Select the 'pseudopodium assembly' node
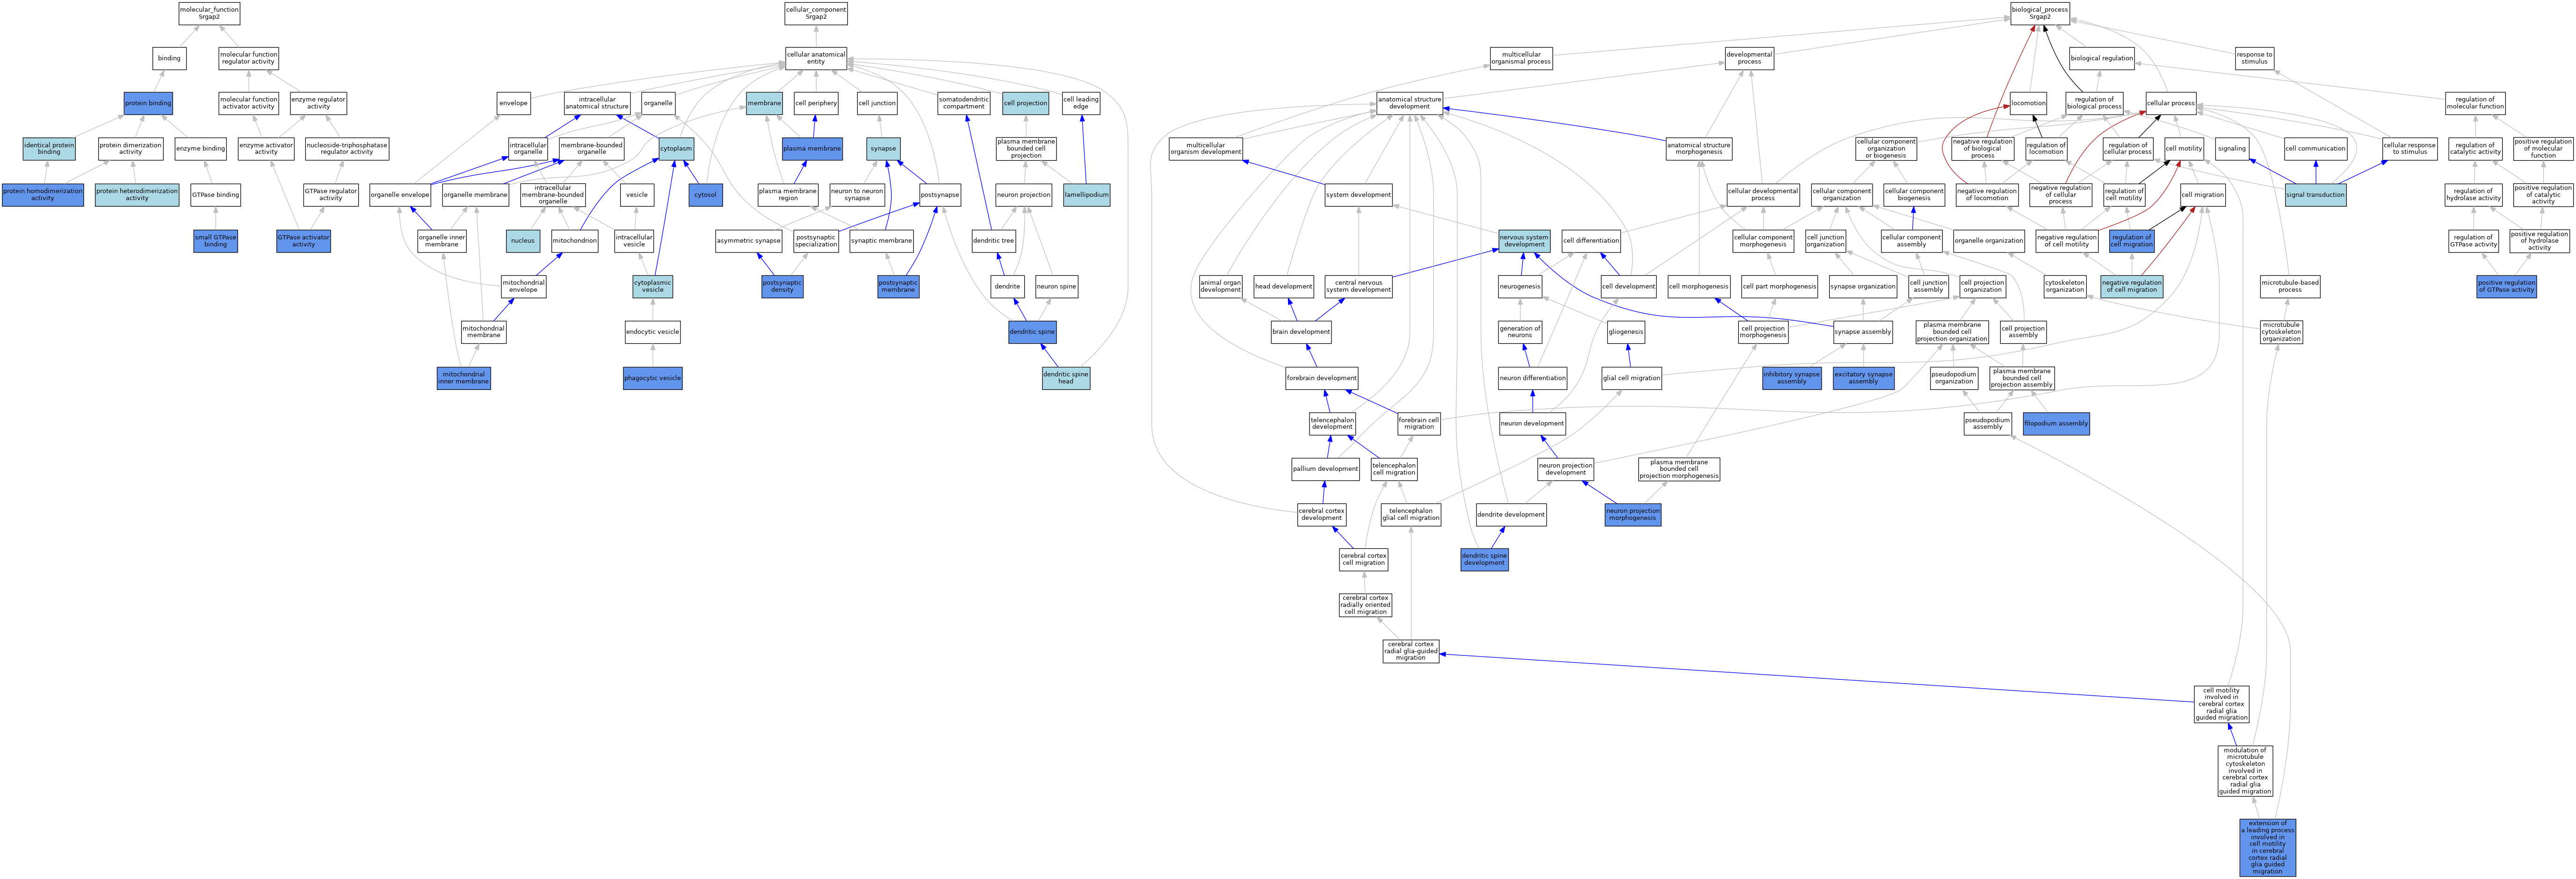 [x=1987, y=424]
